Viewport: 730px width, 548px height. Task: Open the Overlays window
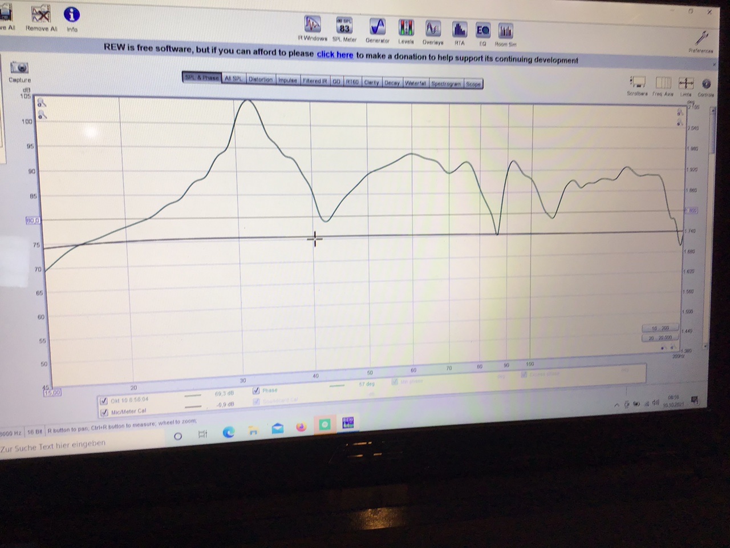click(433, 30)
